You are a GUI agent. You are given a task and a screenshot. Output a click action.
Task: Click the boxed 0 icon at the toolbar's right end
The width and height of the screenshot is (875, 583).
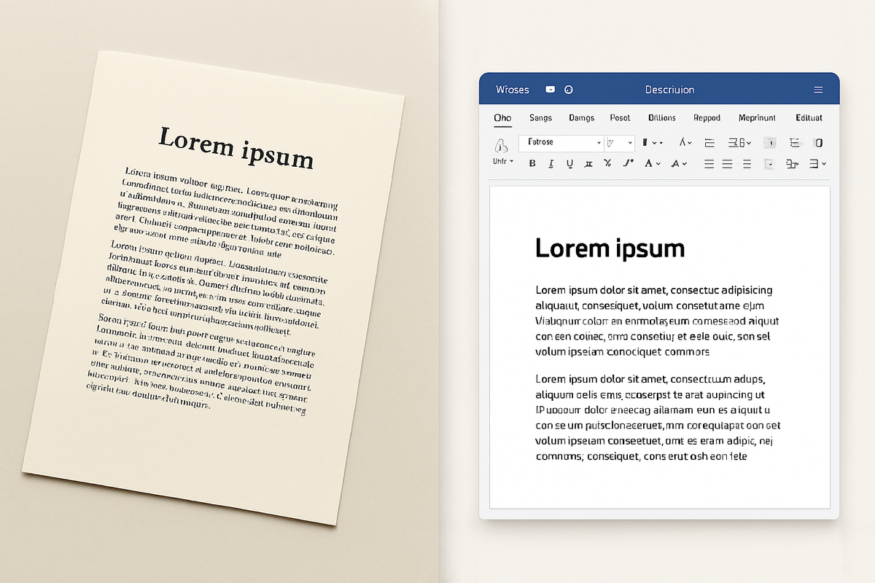coord(819,143)
